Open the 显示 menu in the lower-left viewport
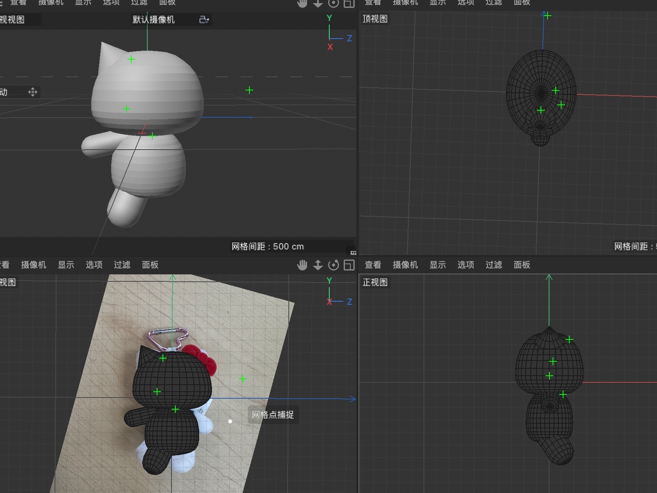 tap(66, 265)
